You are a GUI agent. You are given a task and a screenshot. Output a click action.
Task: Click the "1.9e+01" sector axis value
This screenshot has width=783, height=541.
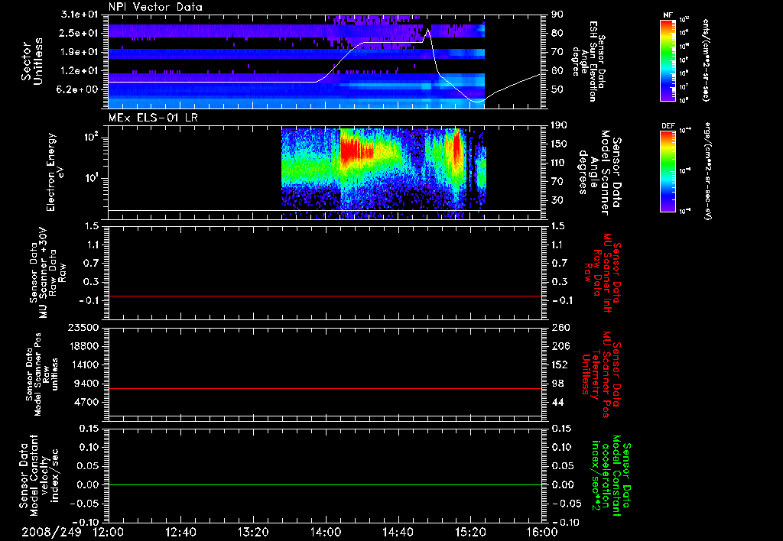pos(79,52)
